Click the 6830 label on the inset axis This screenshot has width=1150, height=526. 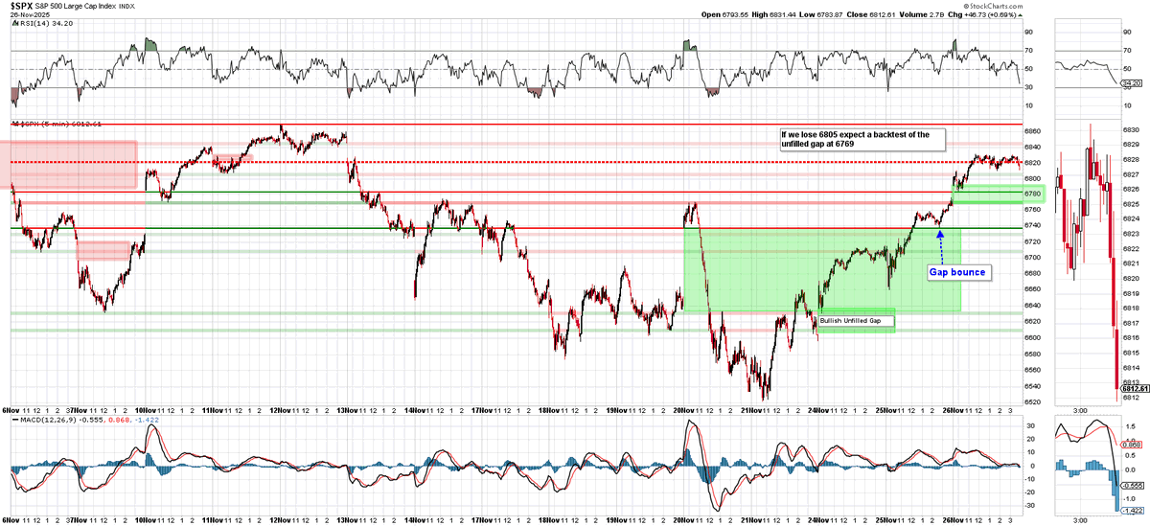[x=1130, y=129]
